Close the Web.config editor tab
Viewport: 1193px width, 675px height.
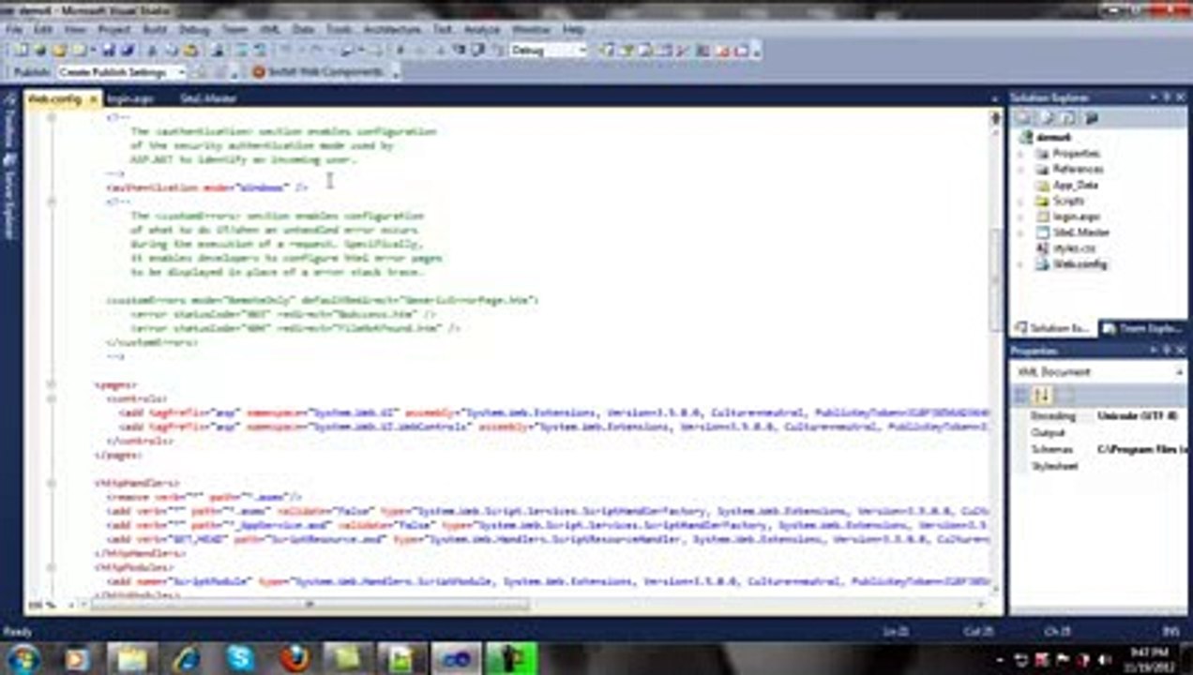(x=93, y=98)
